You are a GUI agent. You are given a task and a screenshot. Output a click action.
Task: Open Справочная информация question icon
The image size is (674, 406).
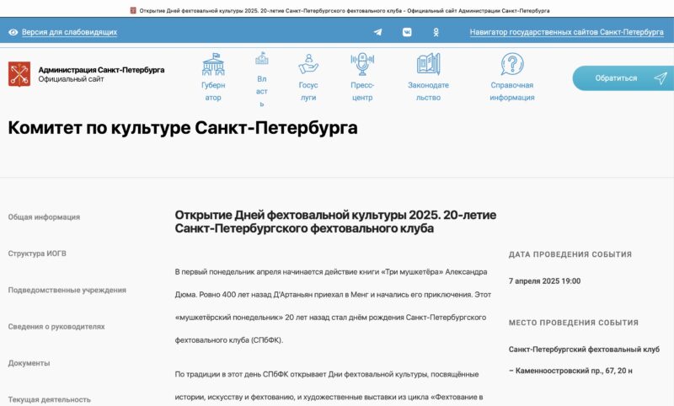coord(512,64)
